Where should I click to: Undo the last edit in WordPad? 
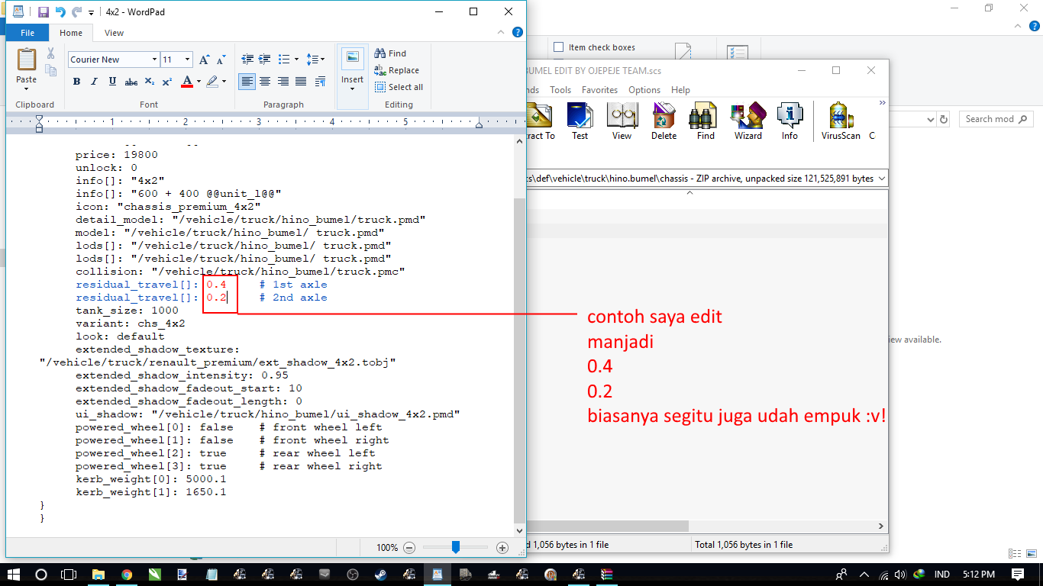pos(60,12)
